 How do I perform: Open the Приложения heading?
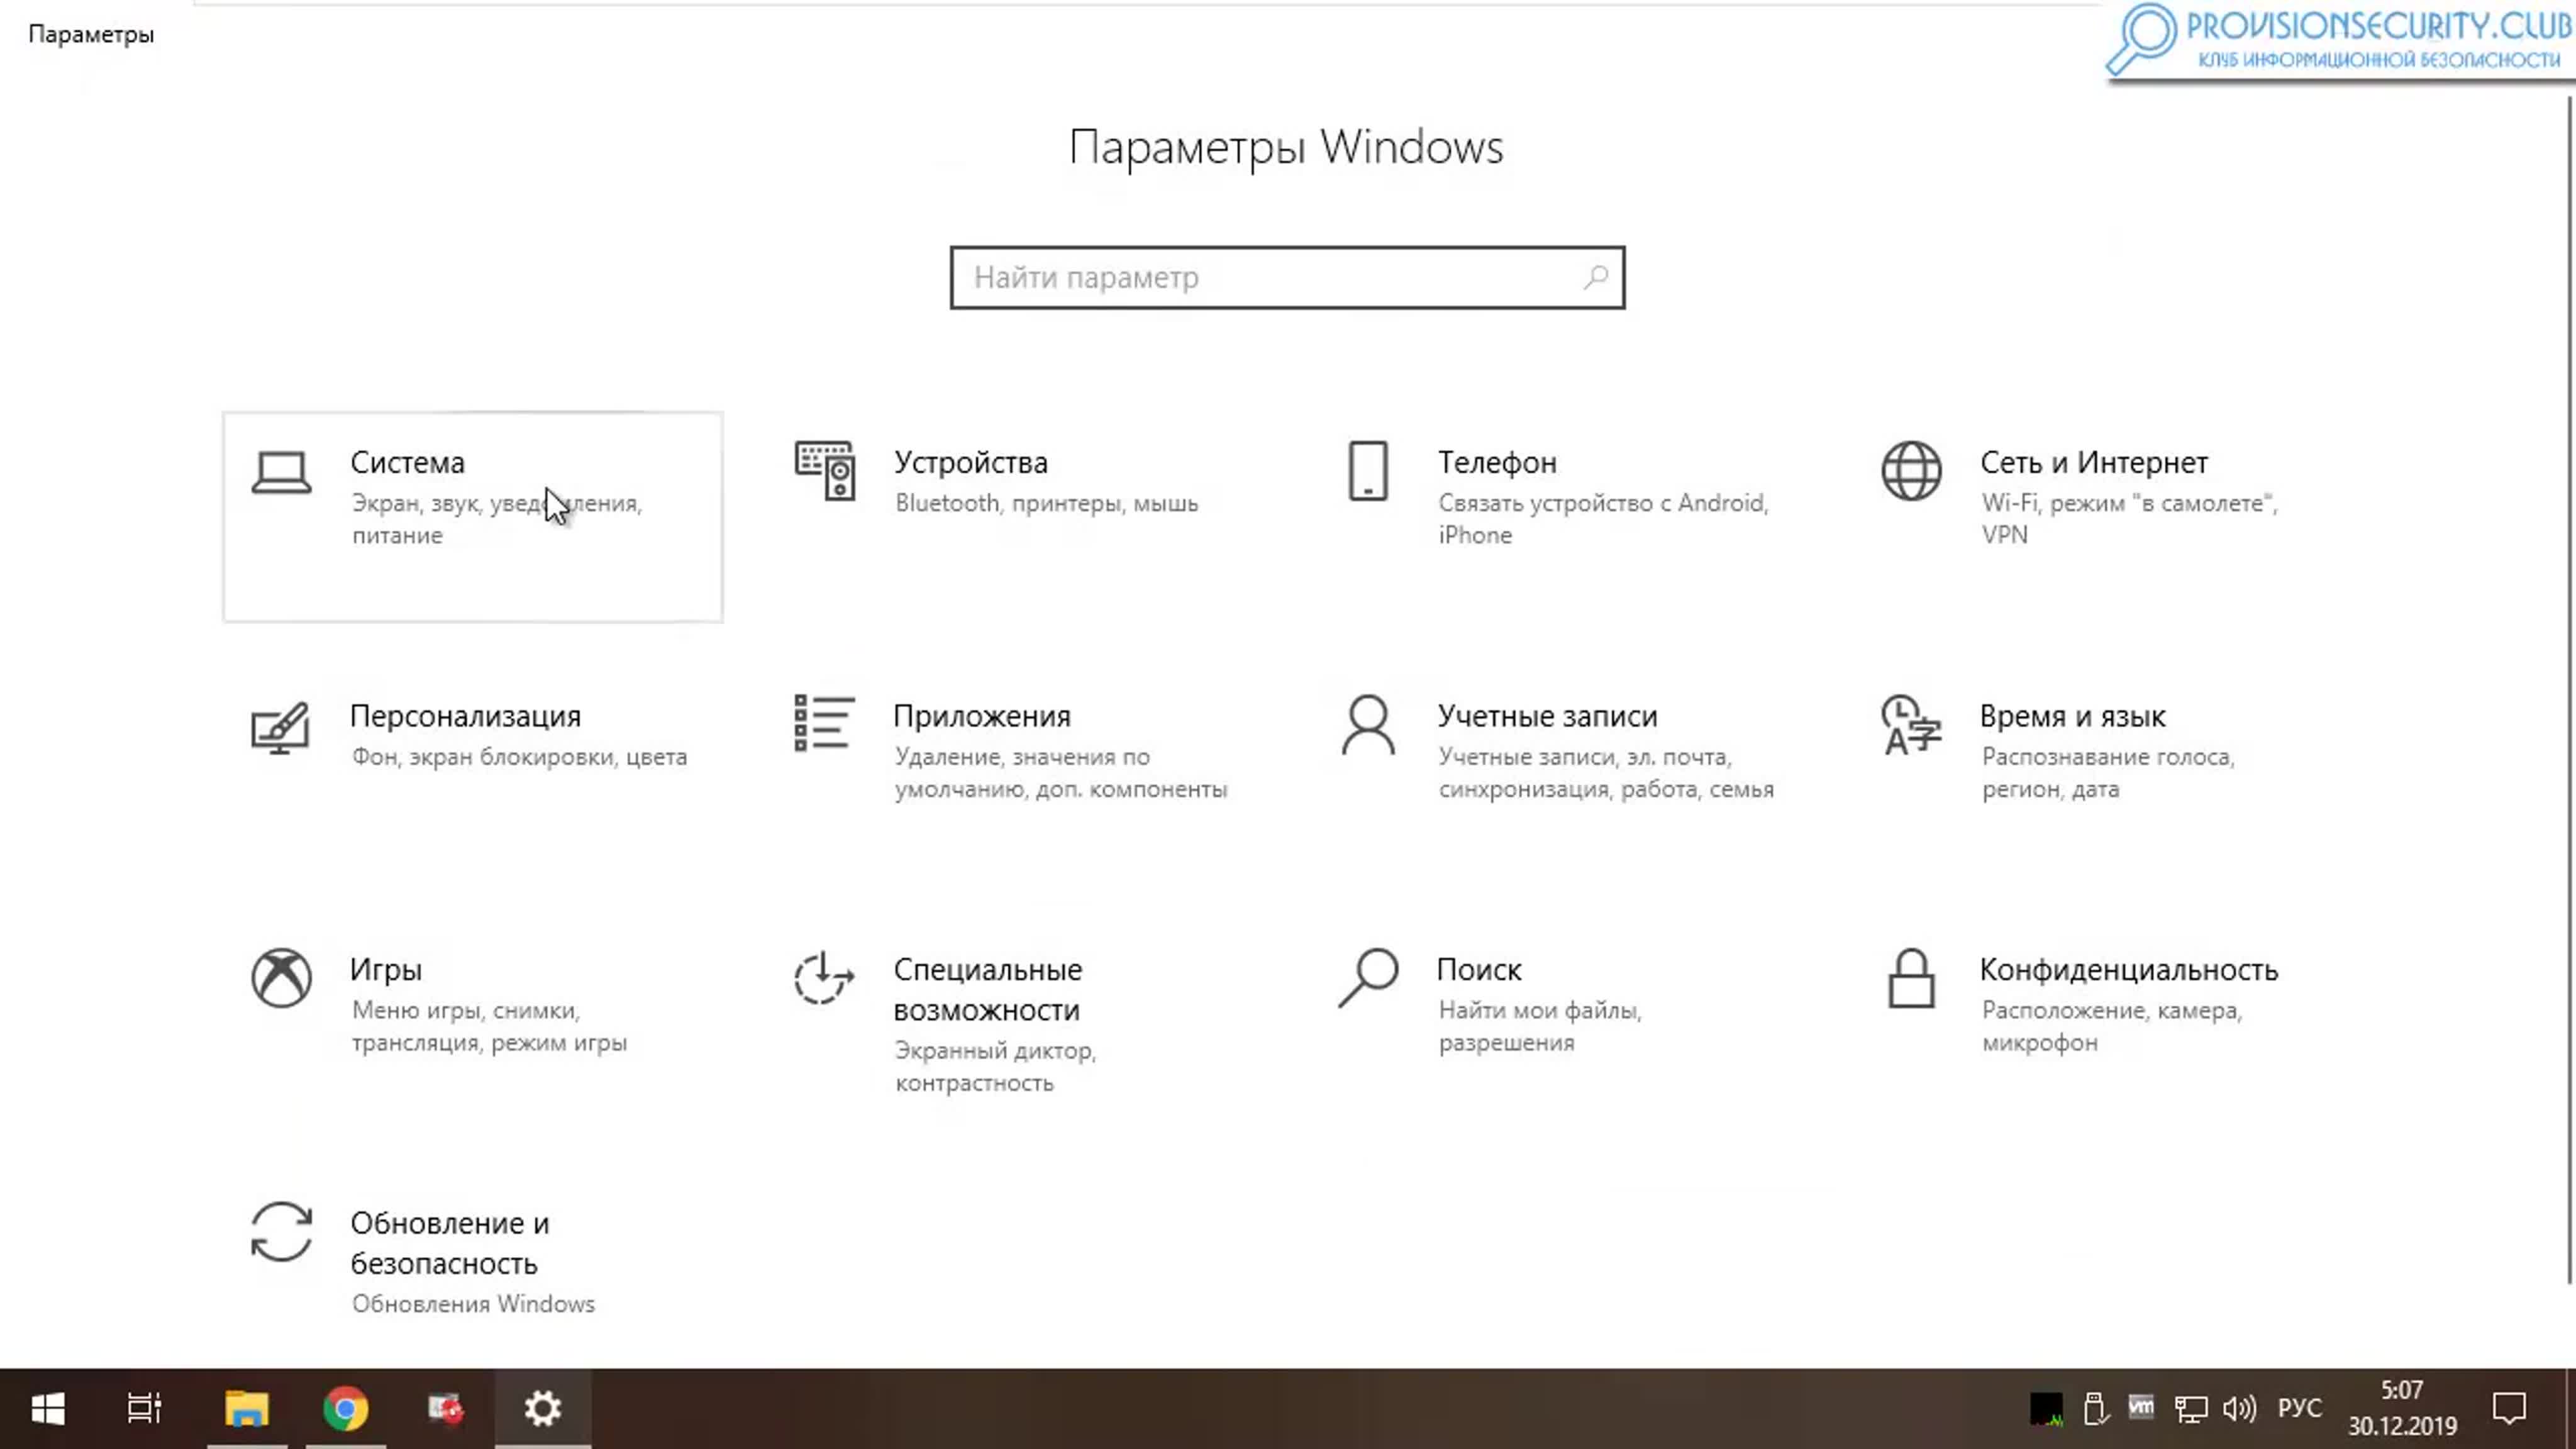[x=982, y=717]
